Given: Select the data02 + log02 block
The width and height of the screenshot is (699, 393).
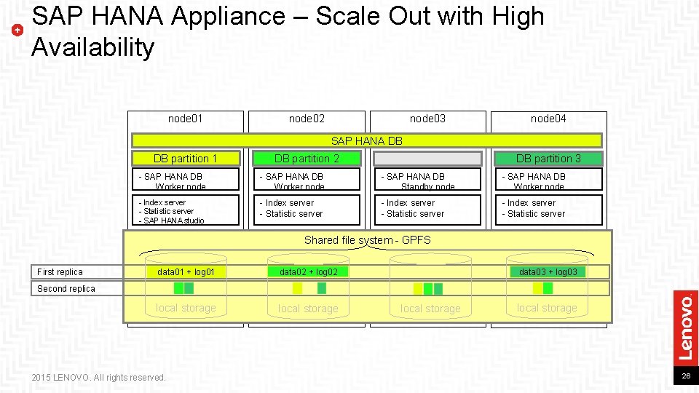Looking at the screenshot, I should pos(308,271).
